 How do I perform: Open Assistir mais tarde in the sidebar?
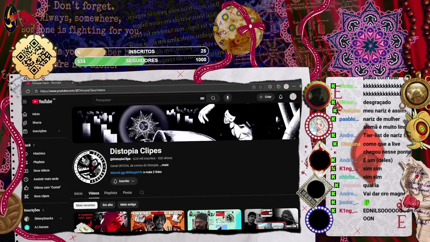click(x=46, y=179)
